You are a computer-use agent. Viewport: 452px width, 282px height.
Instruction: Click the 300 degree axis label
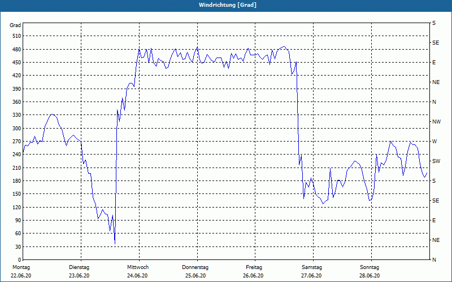pyautogui.click(x=17, y=129)
